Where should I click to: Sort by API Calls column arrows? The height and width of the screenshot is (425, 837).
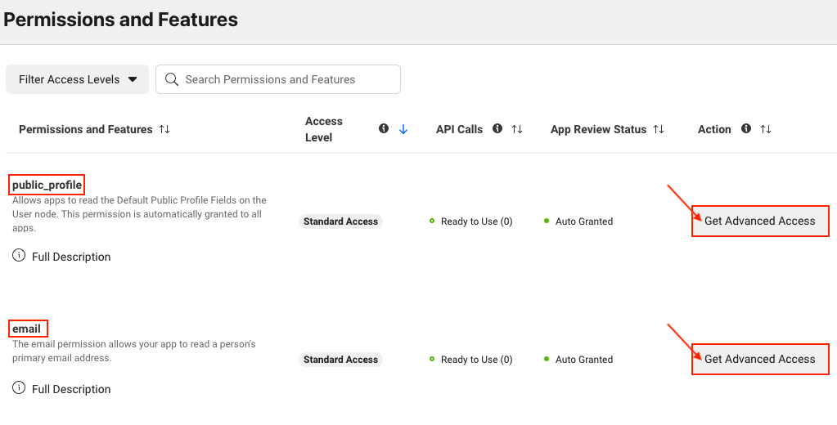(x=517, y=129)
